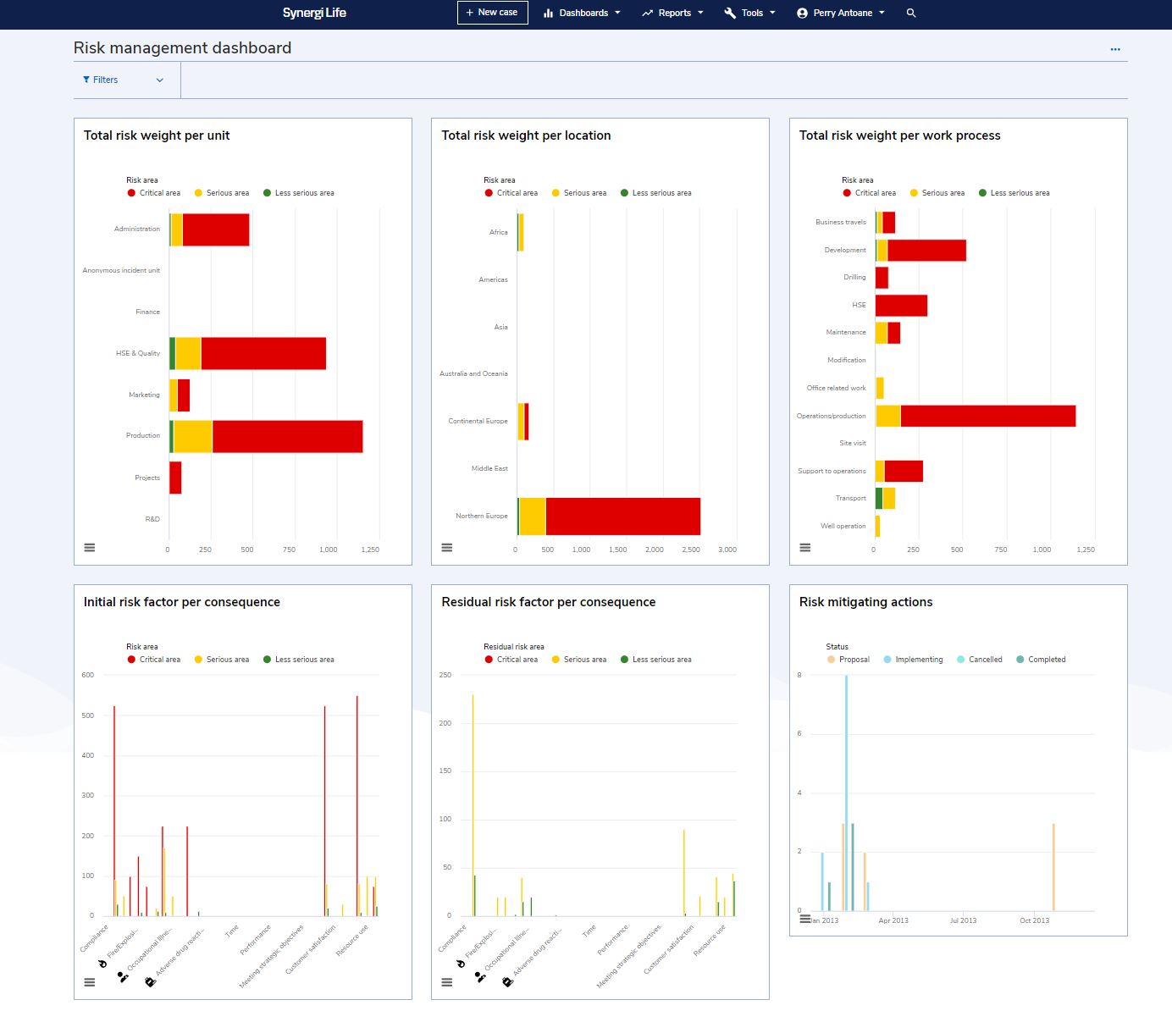Click the hamburger icon on Risk mitigating actions chart
Screen dimensions: 1172x1011
click(804, 918)
